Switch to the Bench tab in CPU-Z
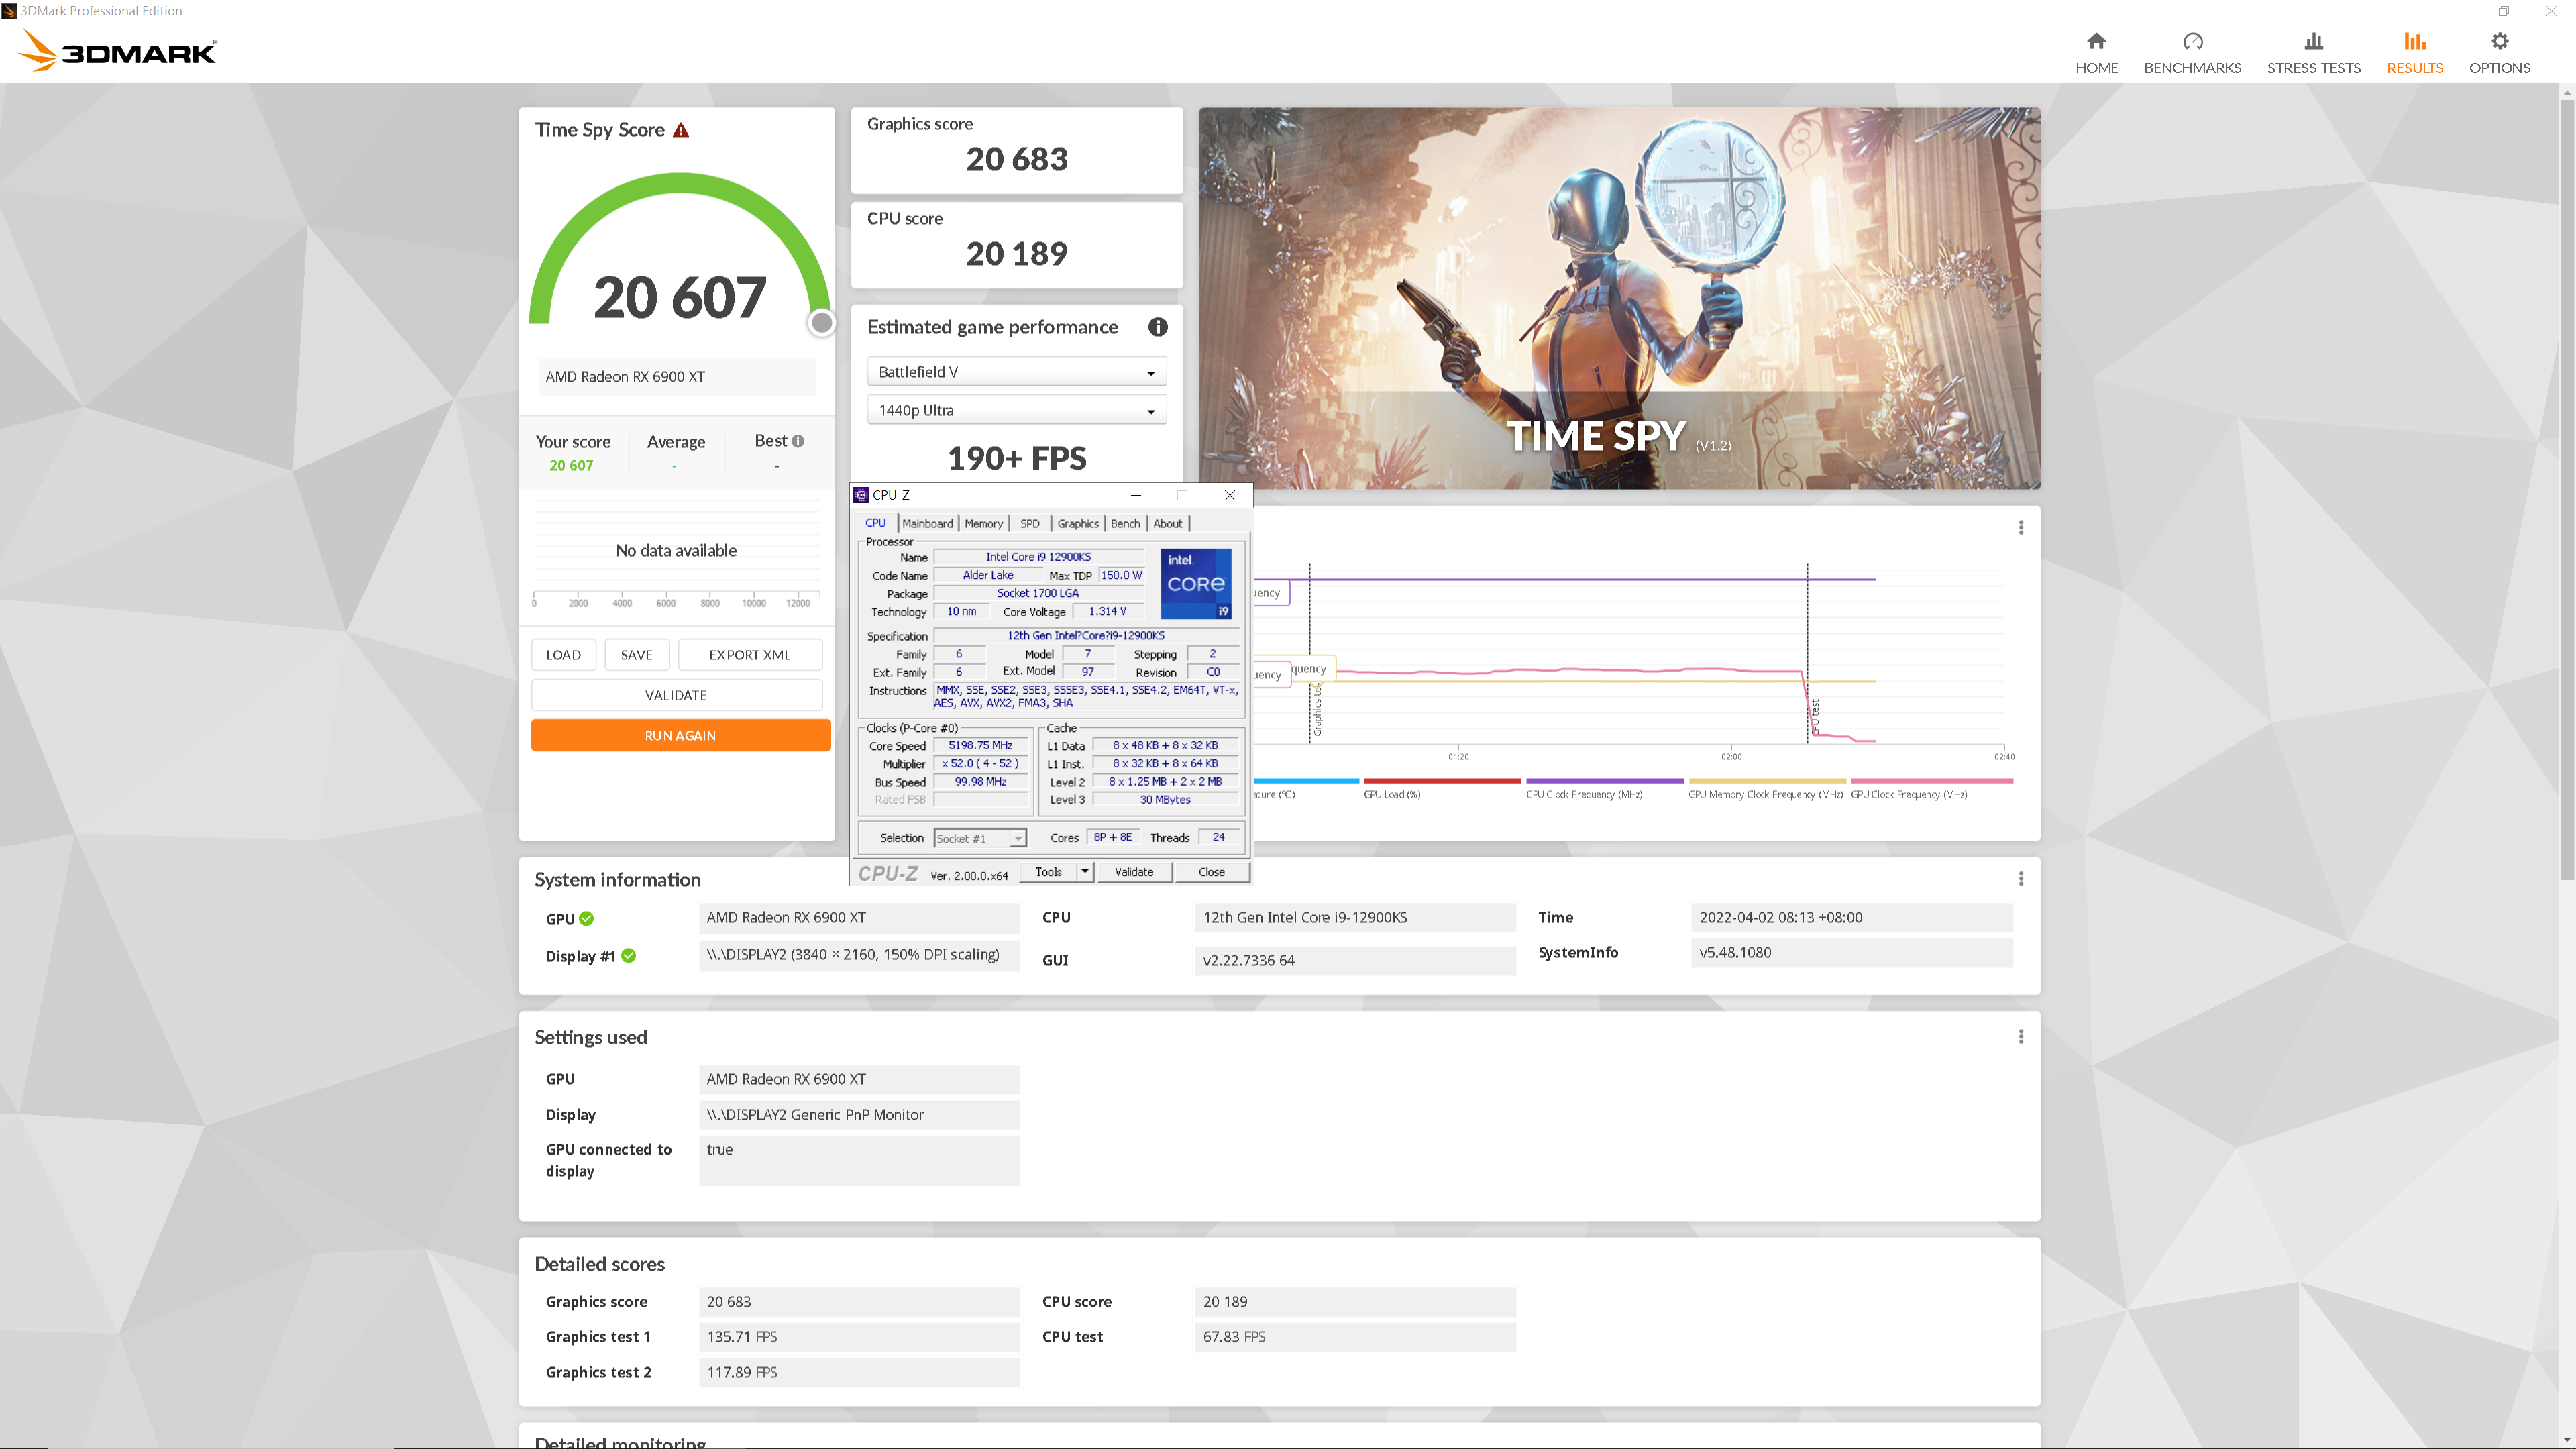This screenshot has width=2576, height=1449. (1125, 523)
